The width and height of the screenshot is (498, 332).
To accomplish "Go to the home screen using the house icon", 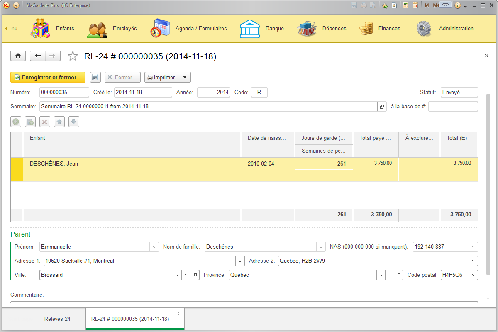I will point(18,56).
